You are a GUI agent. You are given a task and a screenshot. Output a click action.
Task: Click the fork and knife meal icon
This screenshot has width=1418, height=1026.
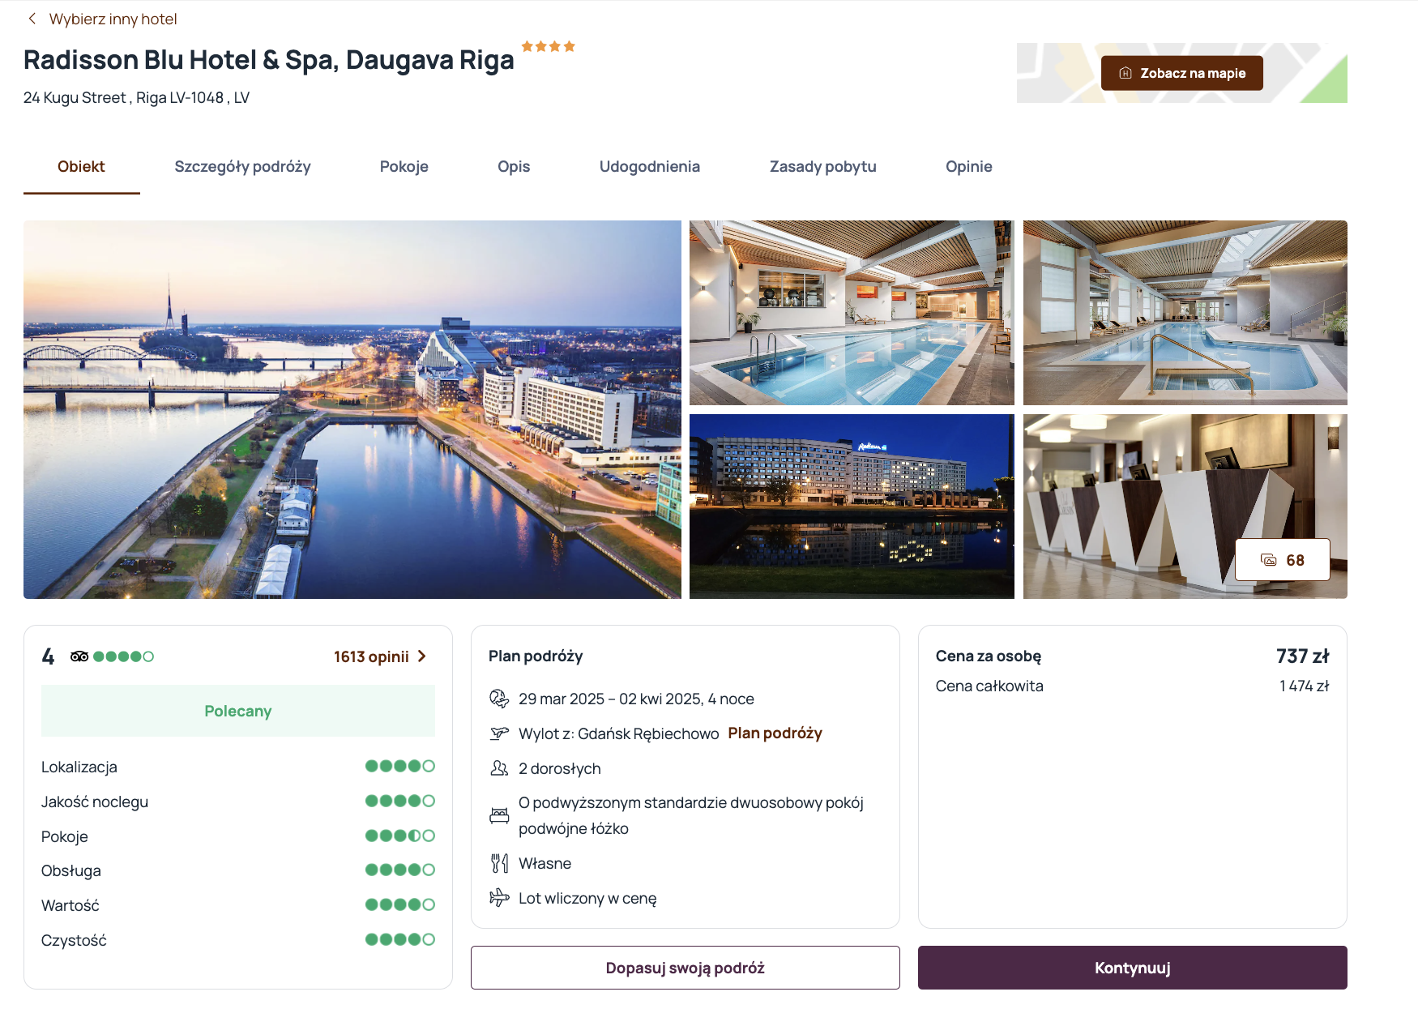click(x=499, y=863)
